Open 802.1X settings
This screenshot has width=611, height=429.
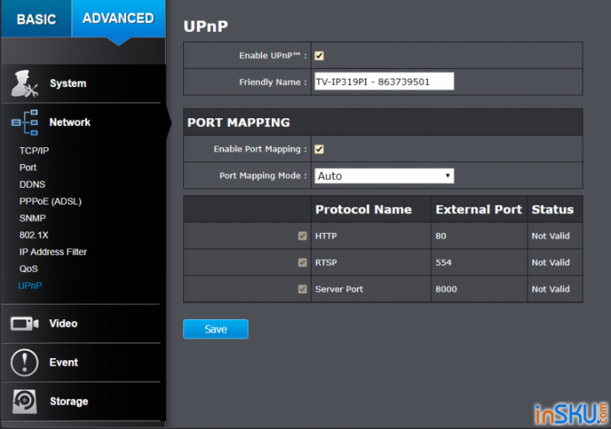pos(34,235)
